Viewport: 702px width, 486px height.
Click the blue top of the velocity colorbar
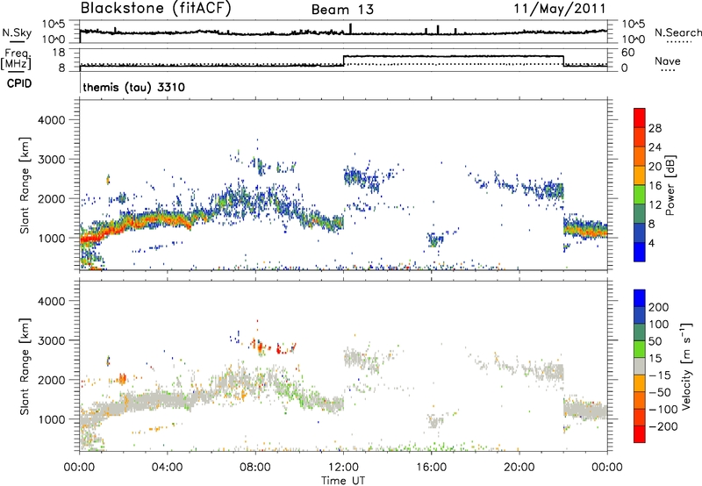coord(640,298)
